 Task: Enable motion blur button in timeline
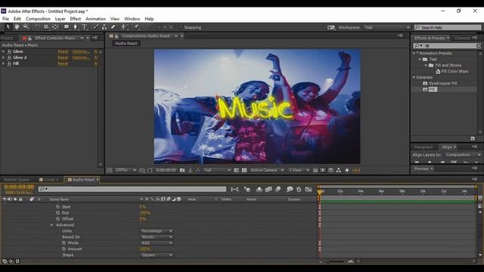[x=278, y=190]
